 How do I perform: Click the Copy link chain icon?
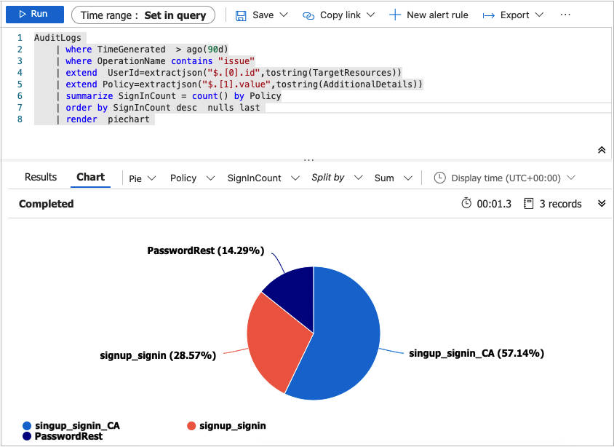pos(308,15)
